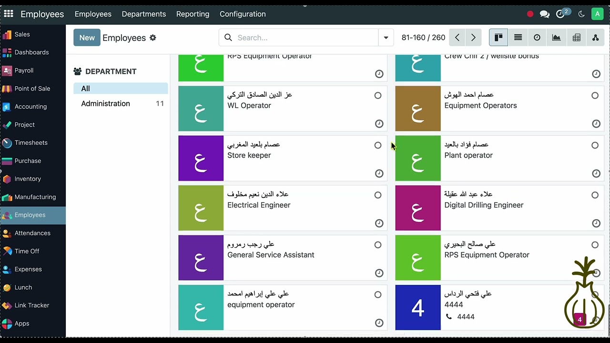Screen dimensions: 610x343
Task: Open the 4444 employee avatar
Action: click(418, 307)
